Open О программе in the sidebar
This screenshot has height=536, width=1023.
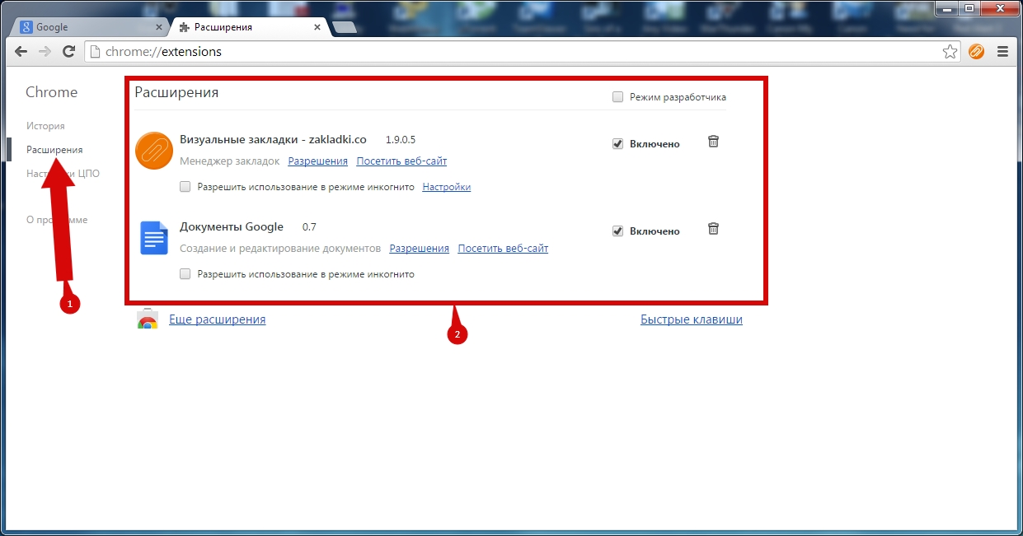click(x=57, y=220)
